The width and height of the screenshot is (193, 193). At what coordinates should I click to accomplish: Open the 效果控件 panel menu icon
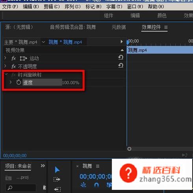click(166, 27)
